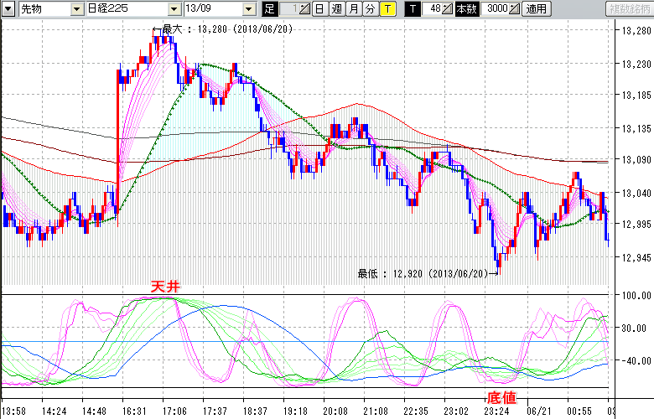
Task: Click into the 48 tick count field
Action: (433, 9)
